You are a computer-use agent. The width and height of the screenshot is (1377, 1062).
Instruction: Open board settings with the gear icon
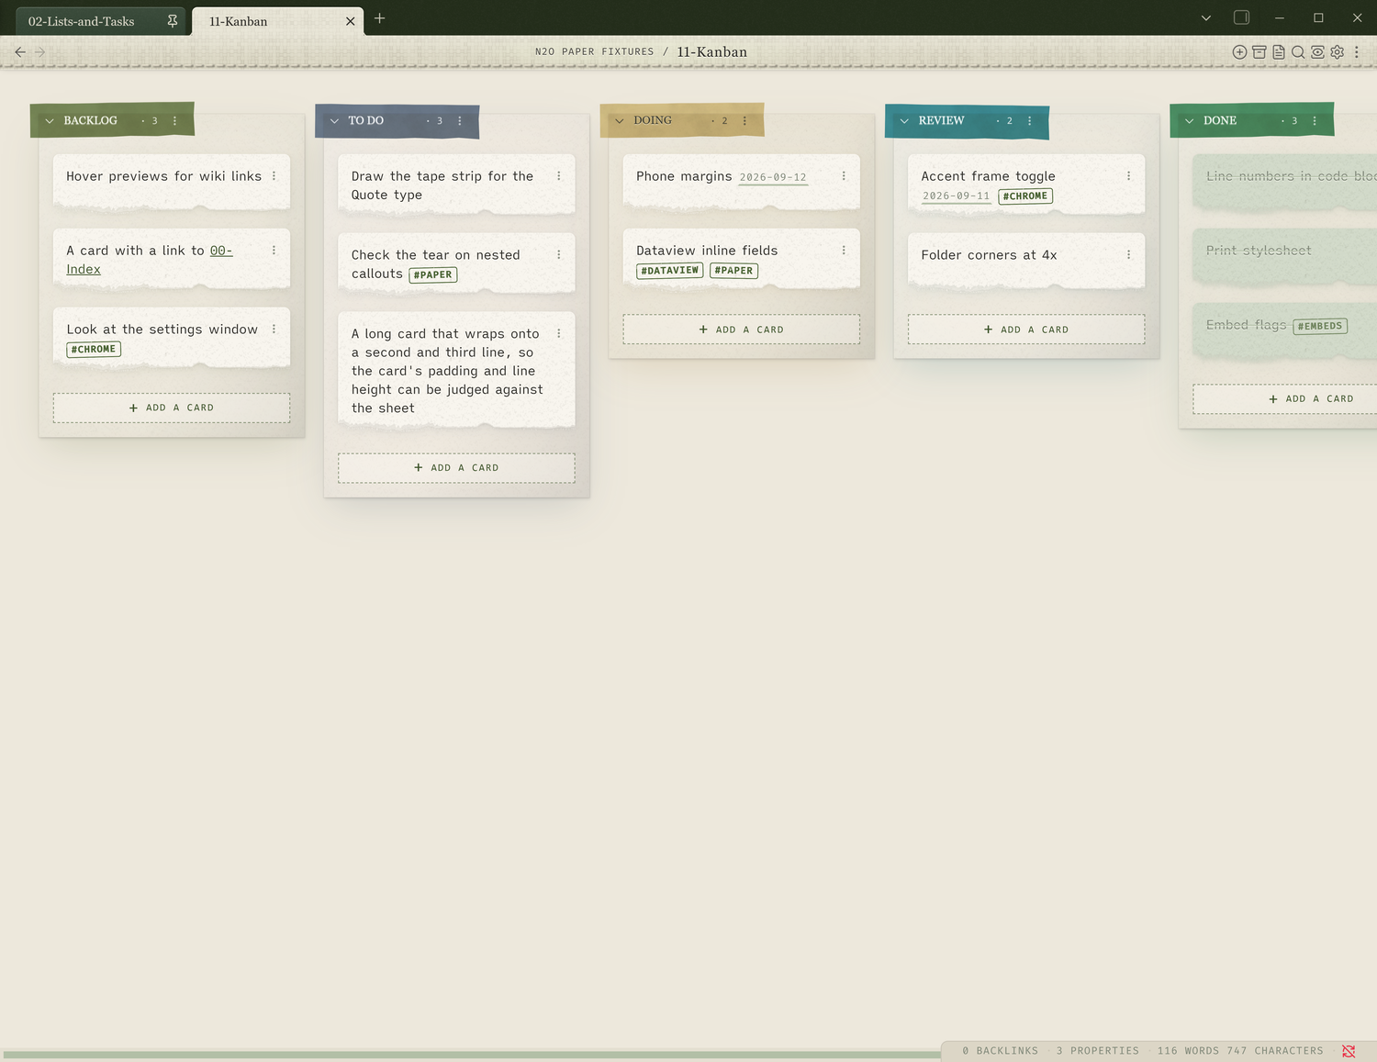point(1338,52)
